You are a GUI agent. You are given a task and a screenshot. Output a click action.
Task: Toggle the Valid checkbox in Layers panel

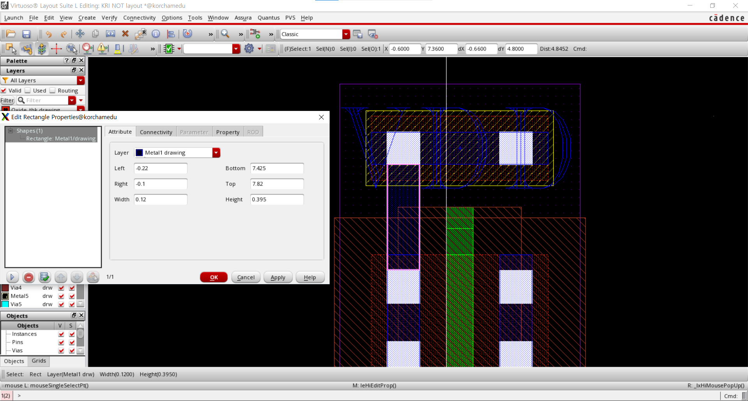pos(4,90)
